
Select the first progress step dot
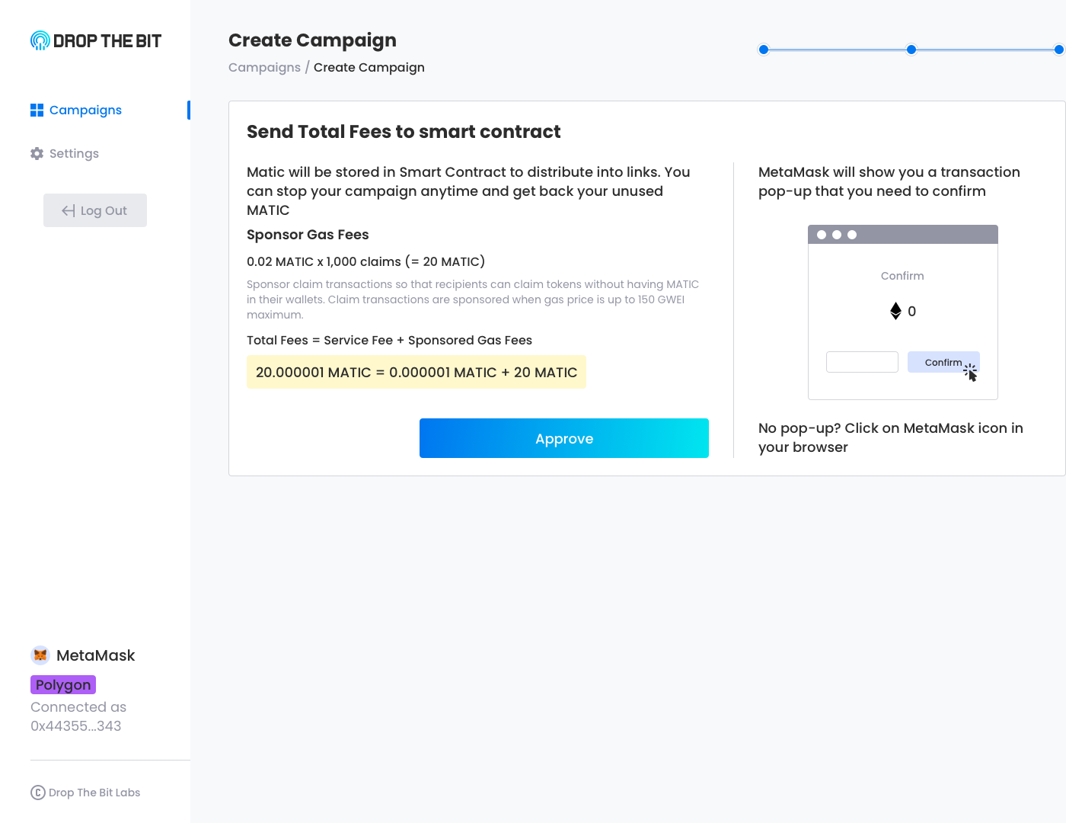coord(764,50)
